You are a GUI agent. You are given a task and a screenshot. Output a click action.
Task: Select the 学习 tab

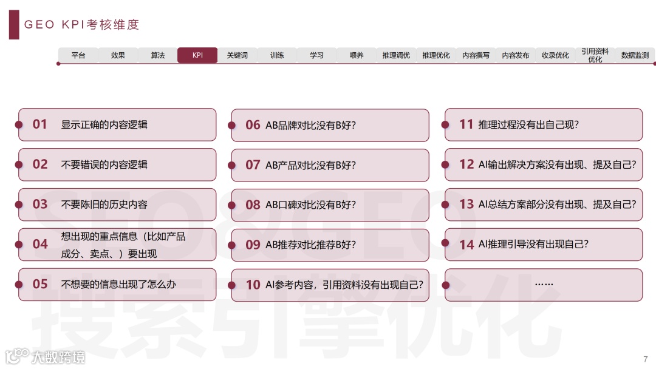coord(316,55)
